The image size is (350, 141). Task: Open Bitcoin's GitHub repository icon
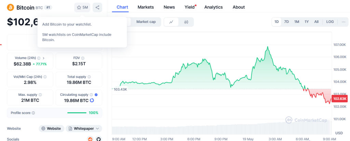[98, 139]
